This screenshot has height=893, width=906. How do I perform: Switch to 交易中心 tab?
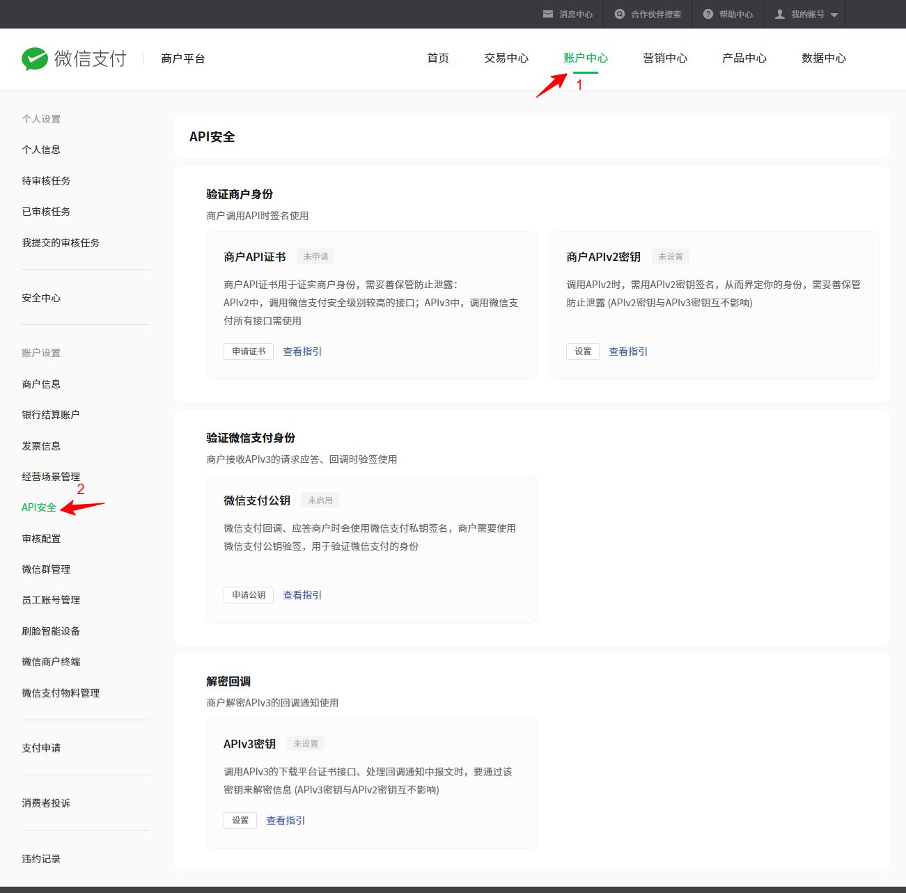coord(506,58)
